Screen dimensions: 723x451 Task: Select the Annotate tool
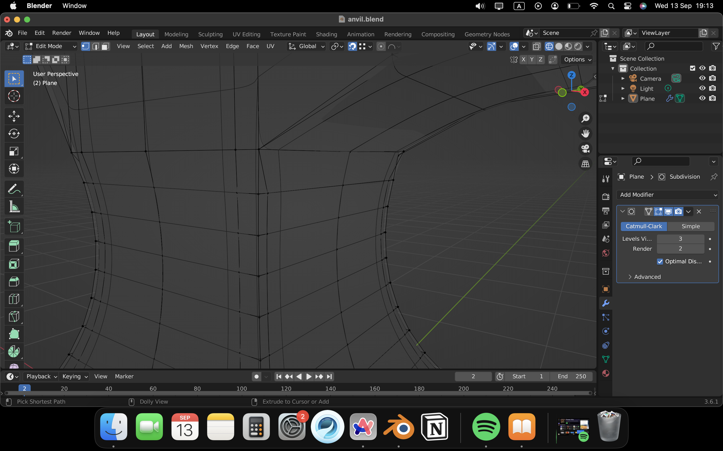pyautogui.click(x=14, y=189)
